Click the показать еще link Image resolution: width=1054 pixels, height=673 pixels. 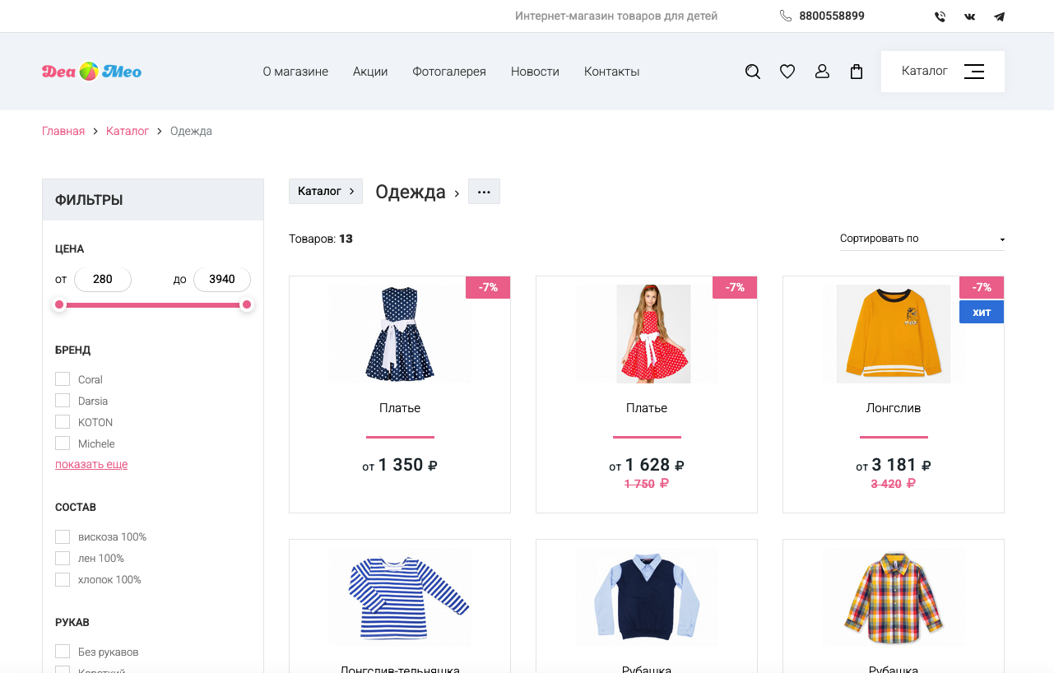coord(91,465)
